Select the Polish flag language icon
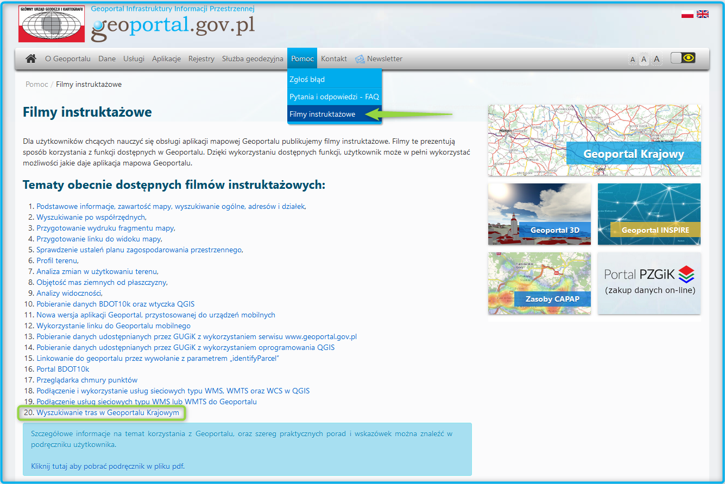725x484 pixels. click(688, 13)
